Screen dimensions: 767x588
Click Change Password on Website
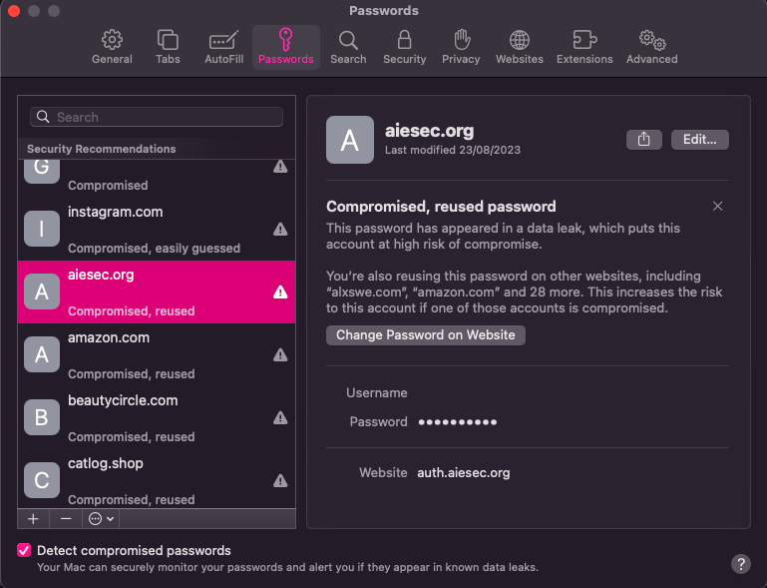[x=426, y=335]
